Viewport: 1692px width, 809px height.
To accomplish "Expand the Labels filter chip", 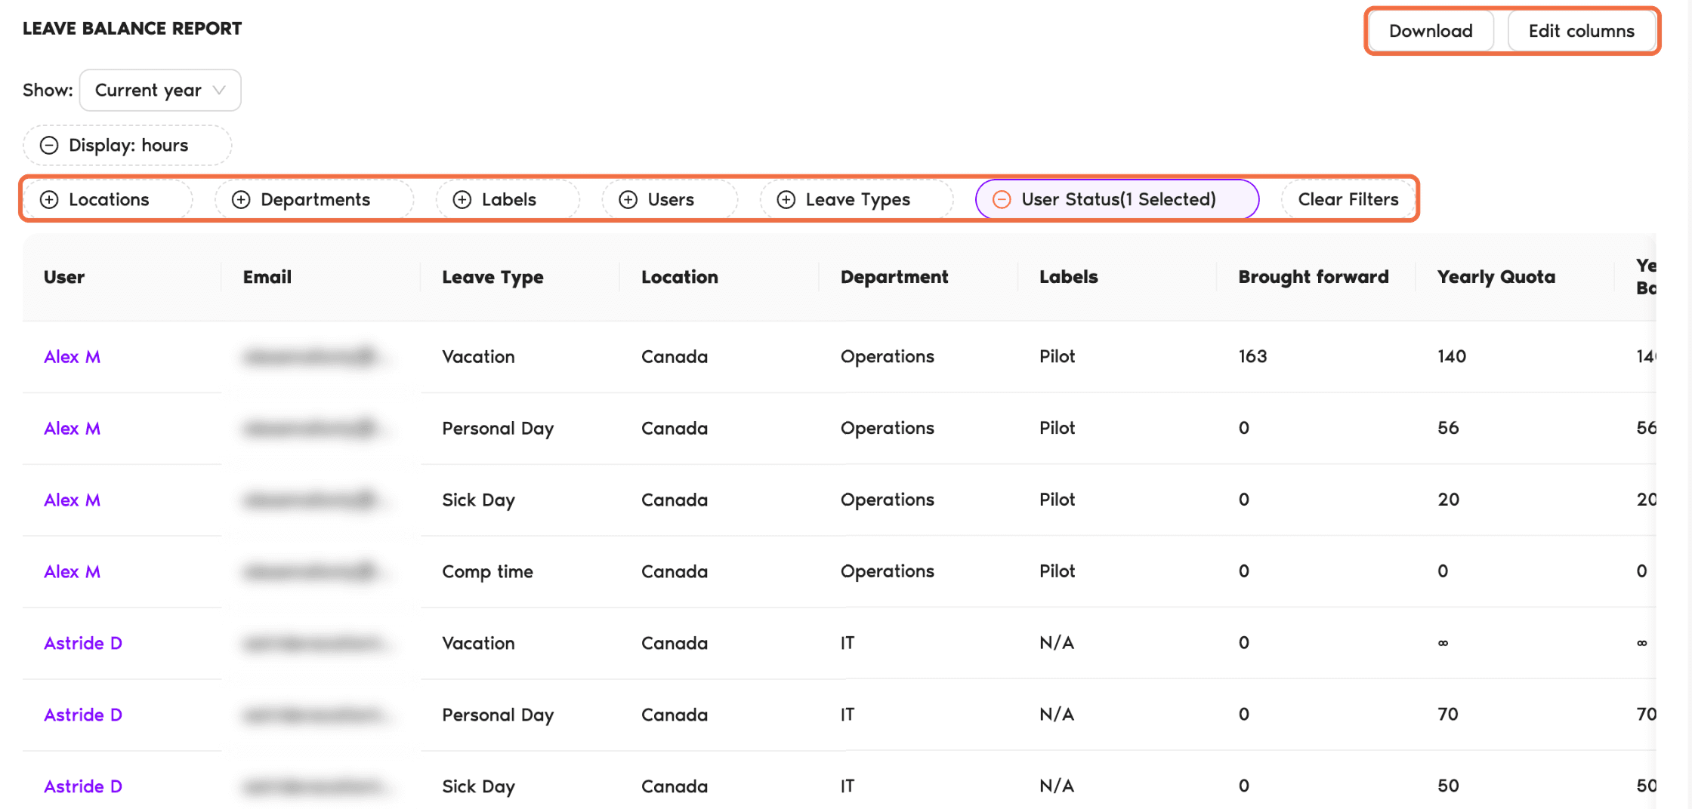I will tap(508, 199).
